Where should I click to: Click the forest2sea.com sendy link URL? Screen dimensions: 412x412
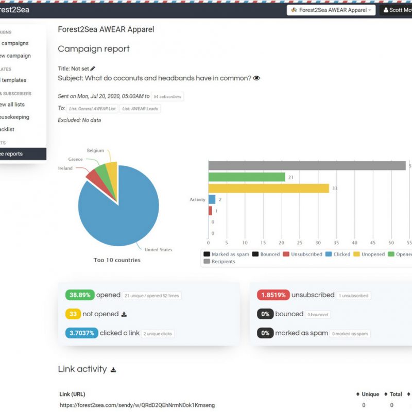[137, 405]
